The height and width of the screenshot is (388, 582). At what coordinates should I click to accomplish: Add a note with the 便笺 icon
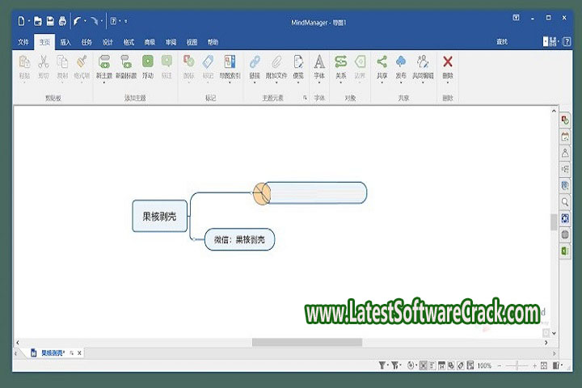tap(298, 67)
